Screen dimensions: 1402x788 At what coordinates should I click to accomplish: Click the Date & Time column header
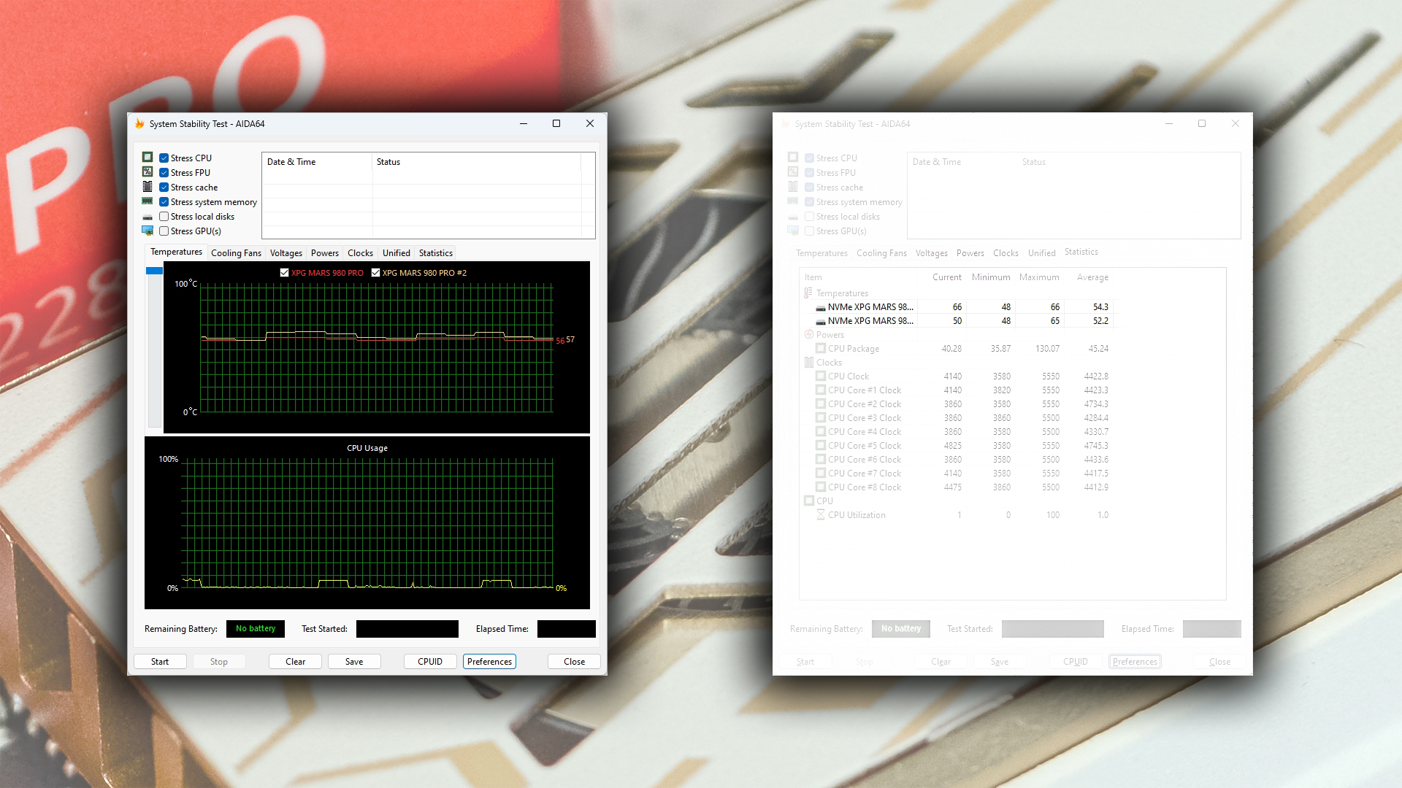click(291, 162)
